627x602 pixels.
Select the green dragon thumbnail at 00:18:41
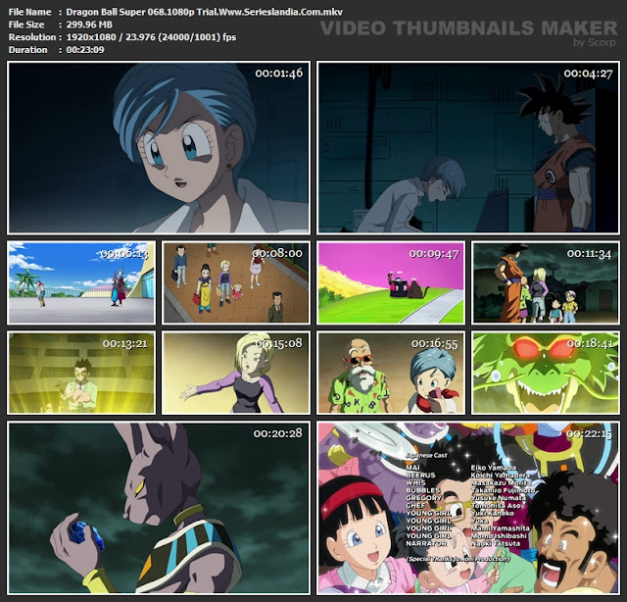pos(546,373)
